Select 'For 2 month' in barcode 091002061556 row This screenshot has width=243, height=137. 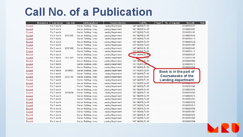click(55, 109)
